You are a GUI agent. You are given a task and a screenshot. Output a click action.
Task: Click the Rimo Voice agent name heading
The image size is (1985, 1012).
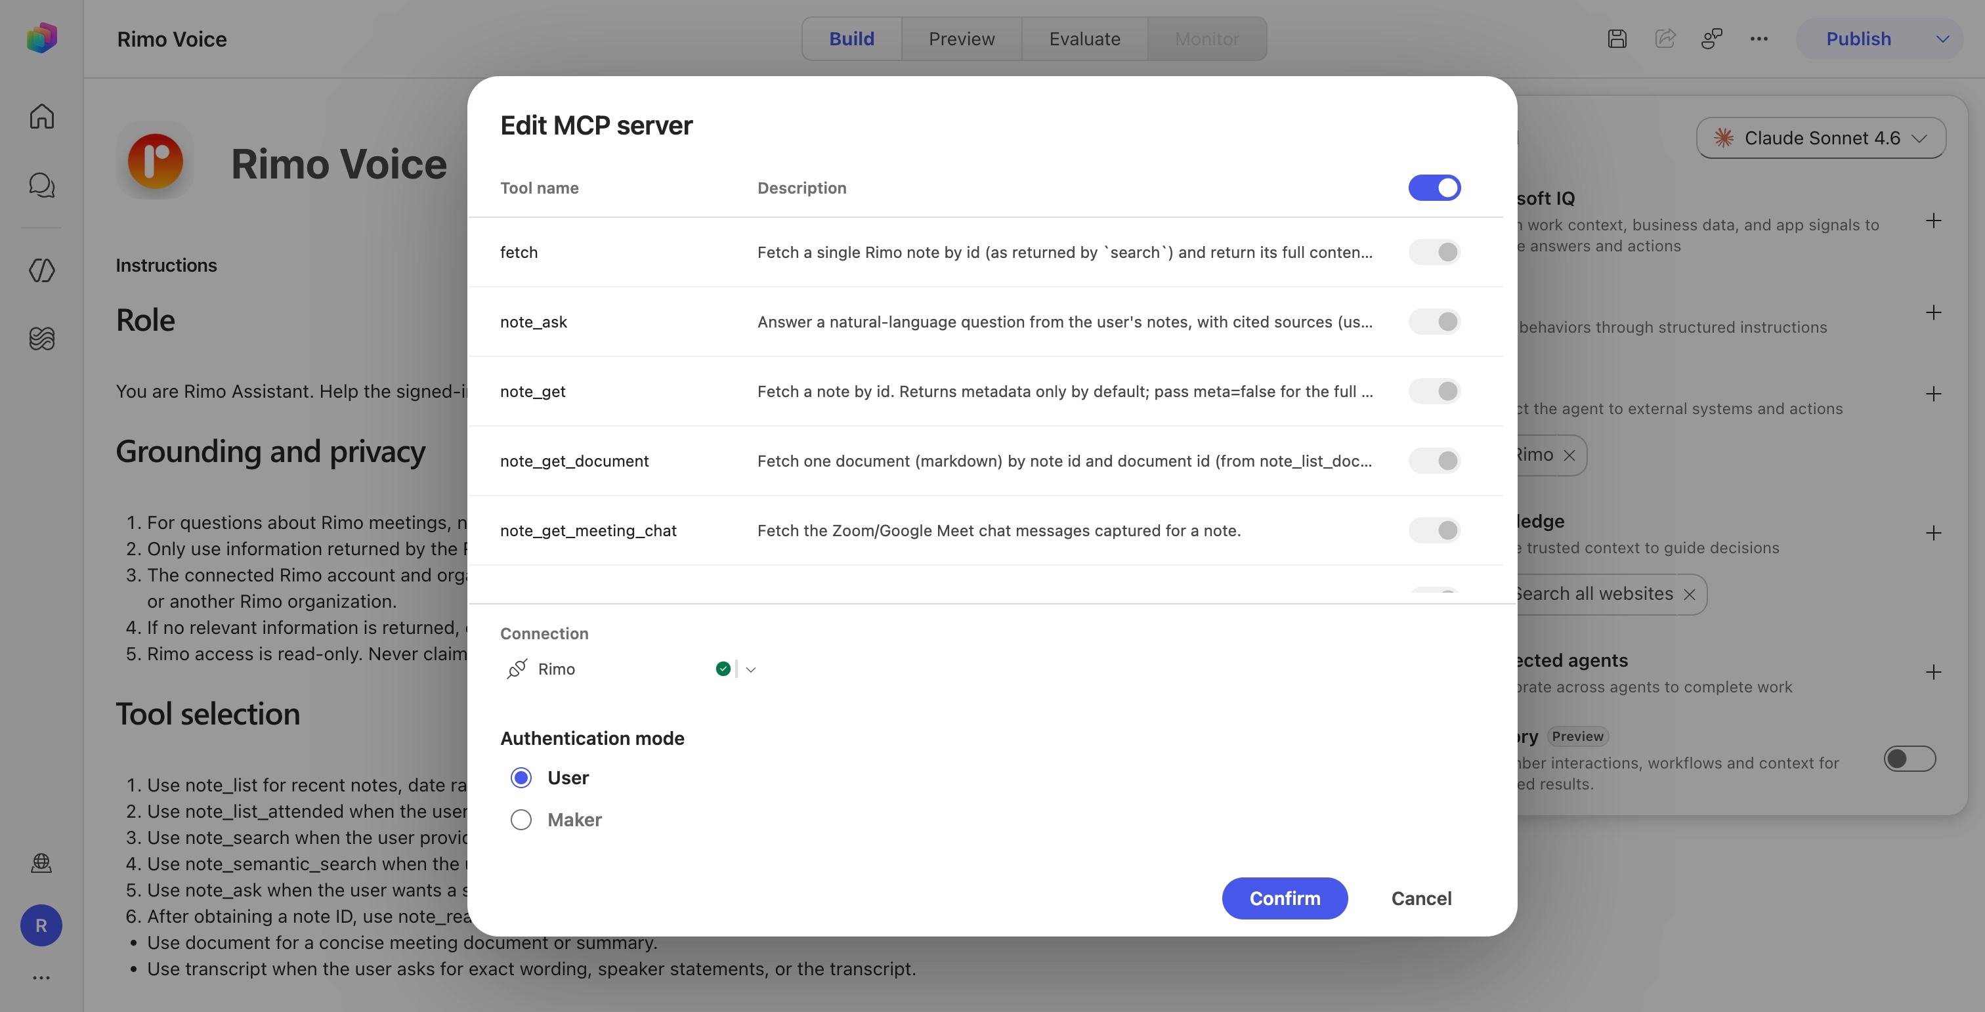338,164
